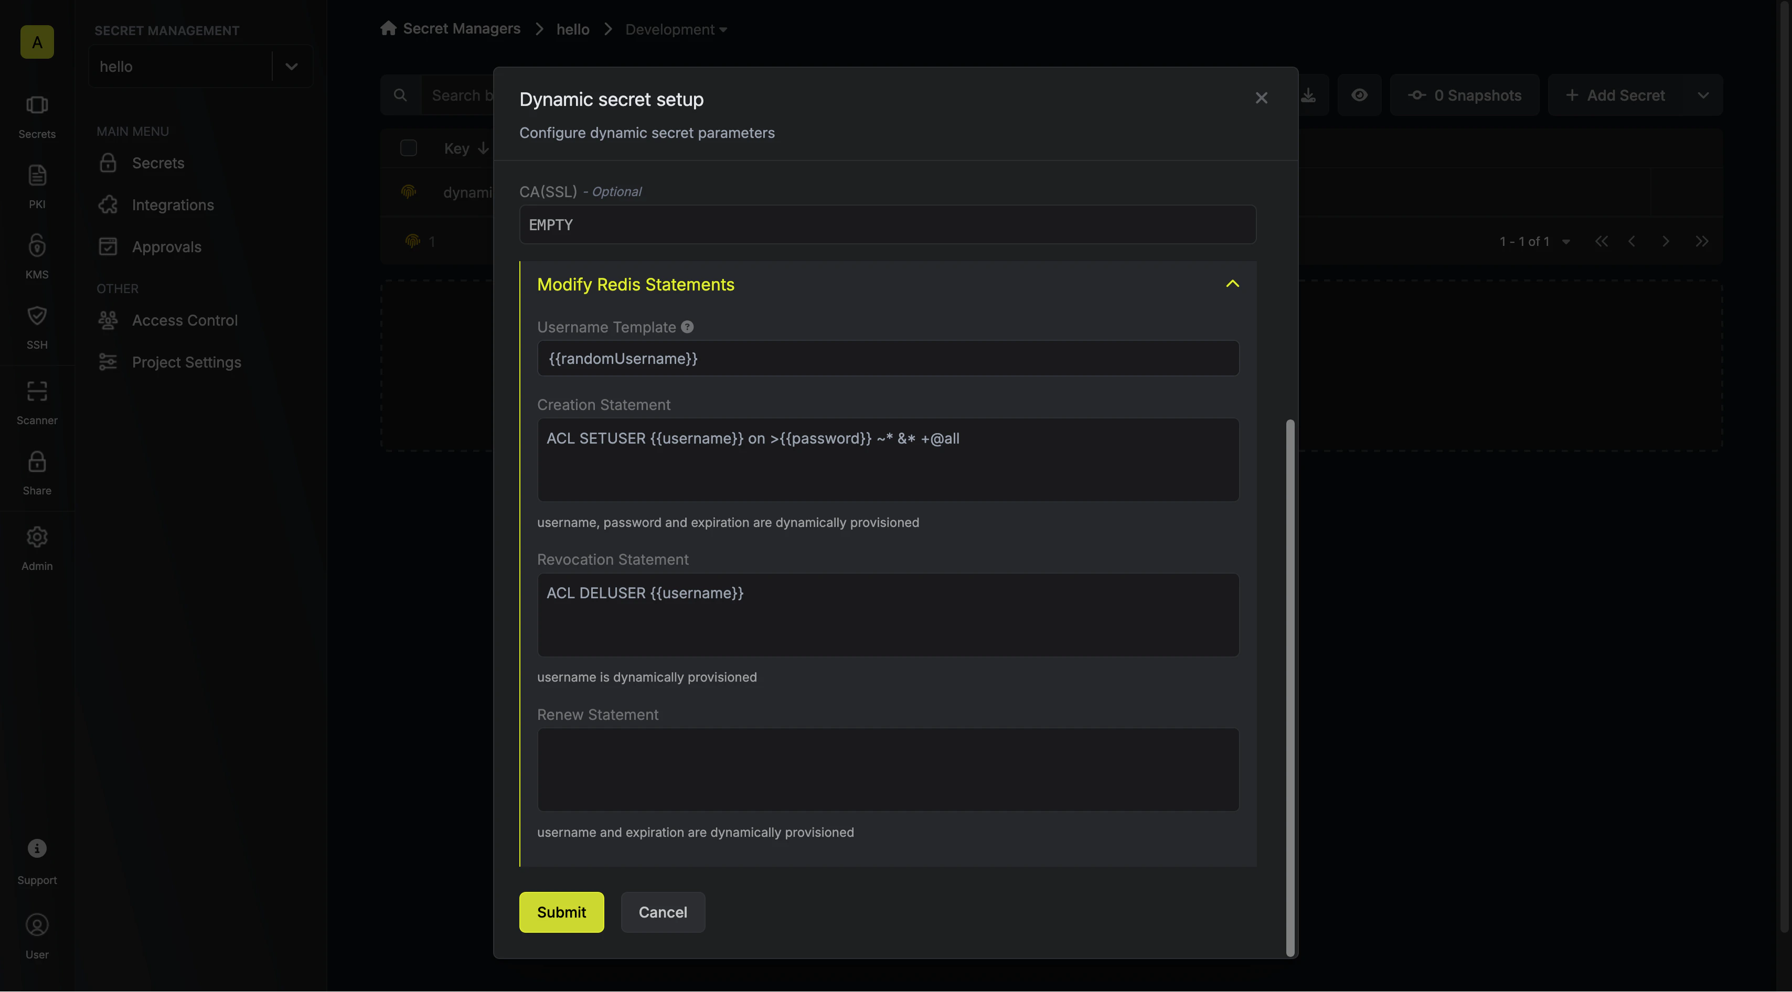
Task: Open Approvals in the main menu
Action: (x=166, y=247)
